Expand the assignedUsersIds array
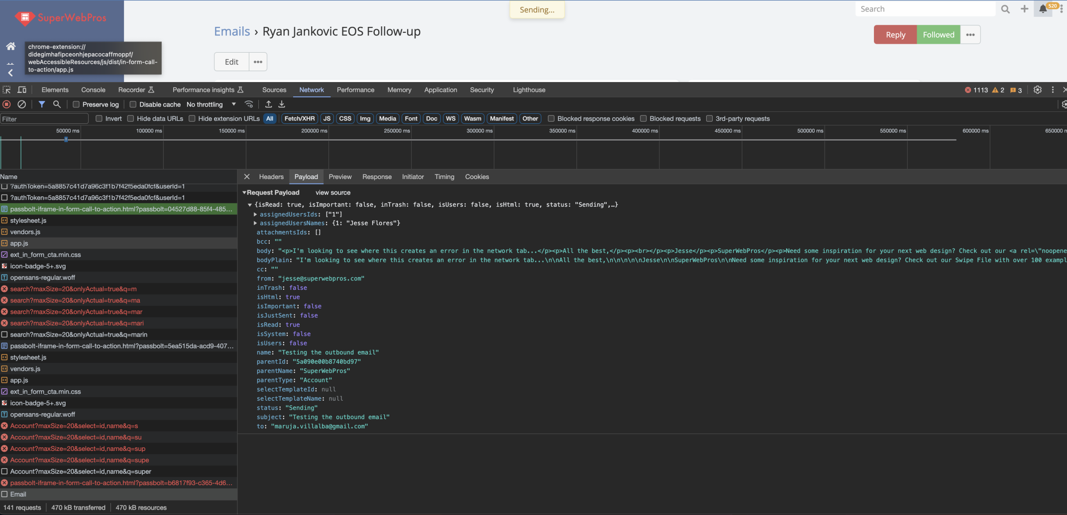The height and width of the screenshot is (515, 1067). pos(255,214)
